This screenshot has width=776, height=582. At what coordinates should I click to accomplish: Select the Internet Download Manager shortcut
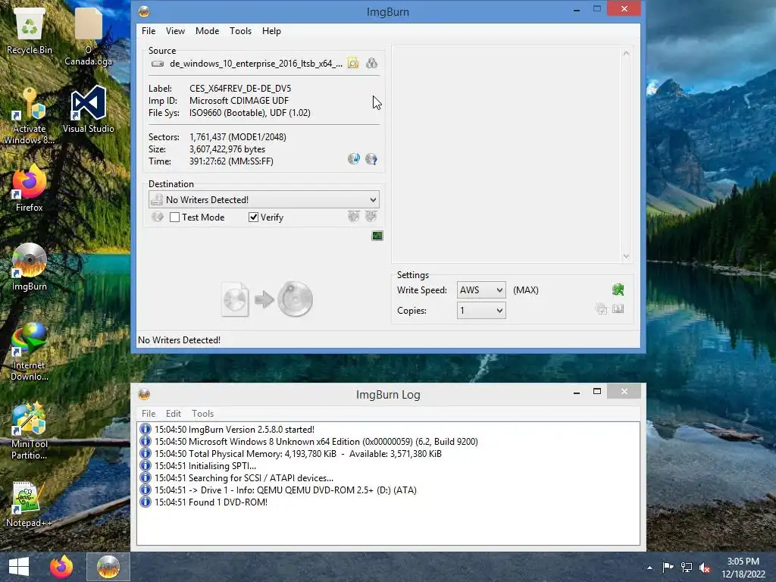[x=30, y=352]
